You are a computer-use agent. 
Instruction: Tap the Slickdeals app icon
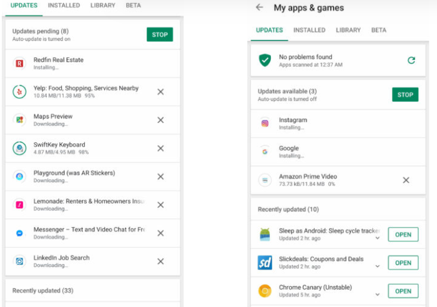[x=265, y=263]
